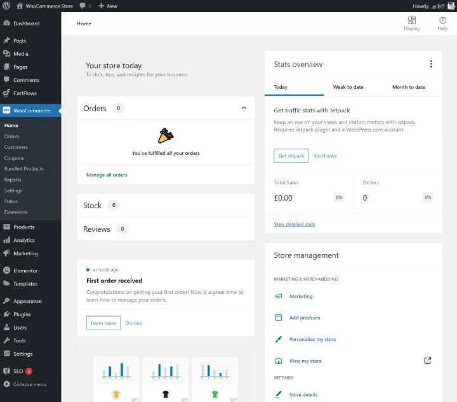The height and width of the screenshot is (402, 457).
Task: Click the WooCommerce logo icon in sidebar
Action: tap(7, 111)
